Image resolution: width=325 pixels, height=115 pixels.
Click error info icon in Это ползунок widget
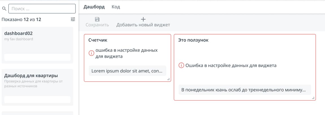tap(181, 66)
